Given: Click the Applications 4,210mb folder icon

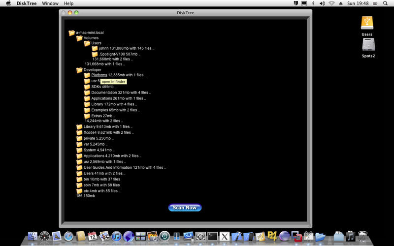Looking at the screenshot, I should point(79,156).
